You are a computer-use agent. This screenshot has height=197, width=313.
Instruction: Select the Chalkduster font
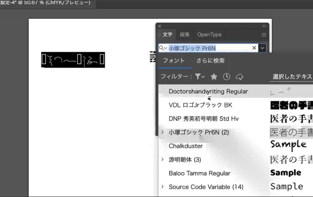pyautogui.click(x=186, y=146)
